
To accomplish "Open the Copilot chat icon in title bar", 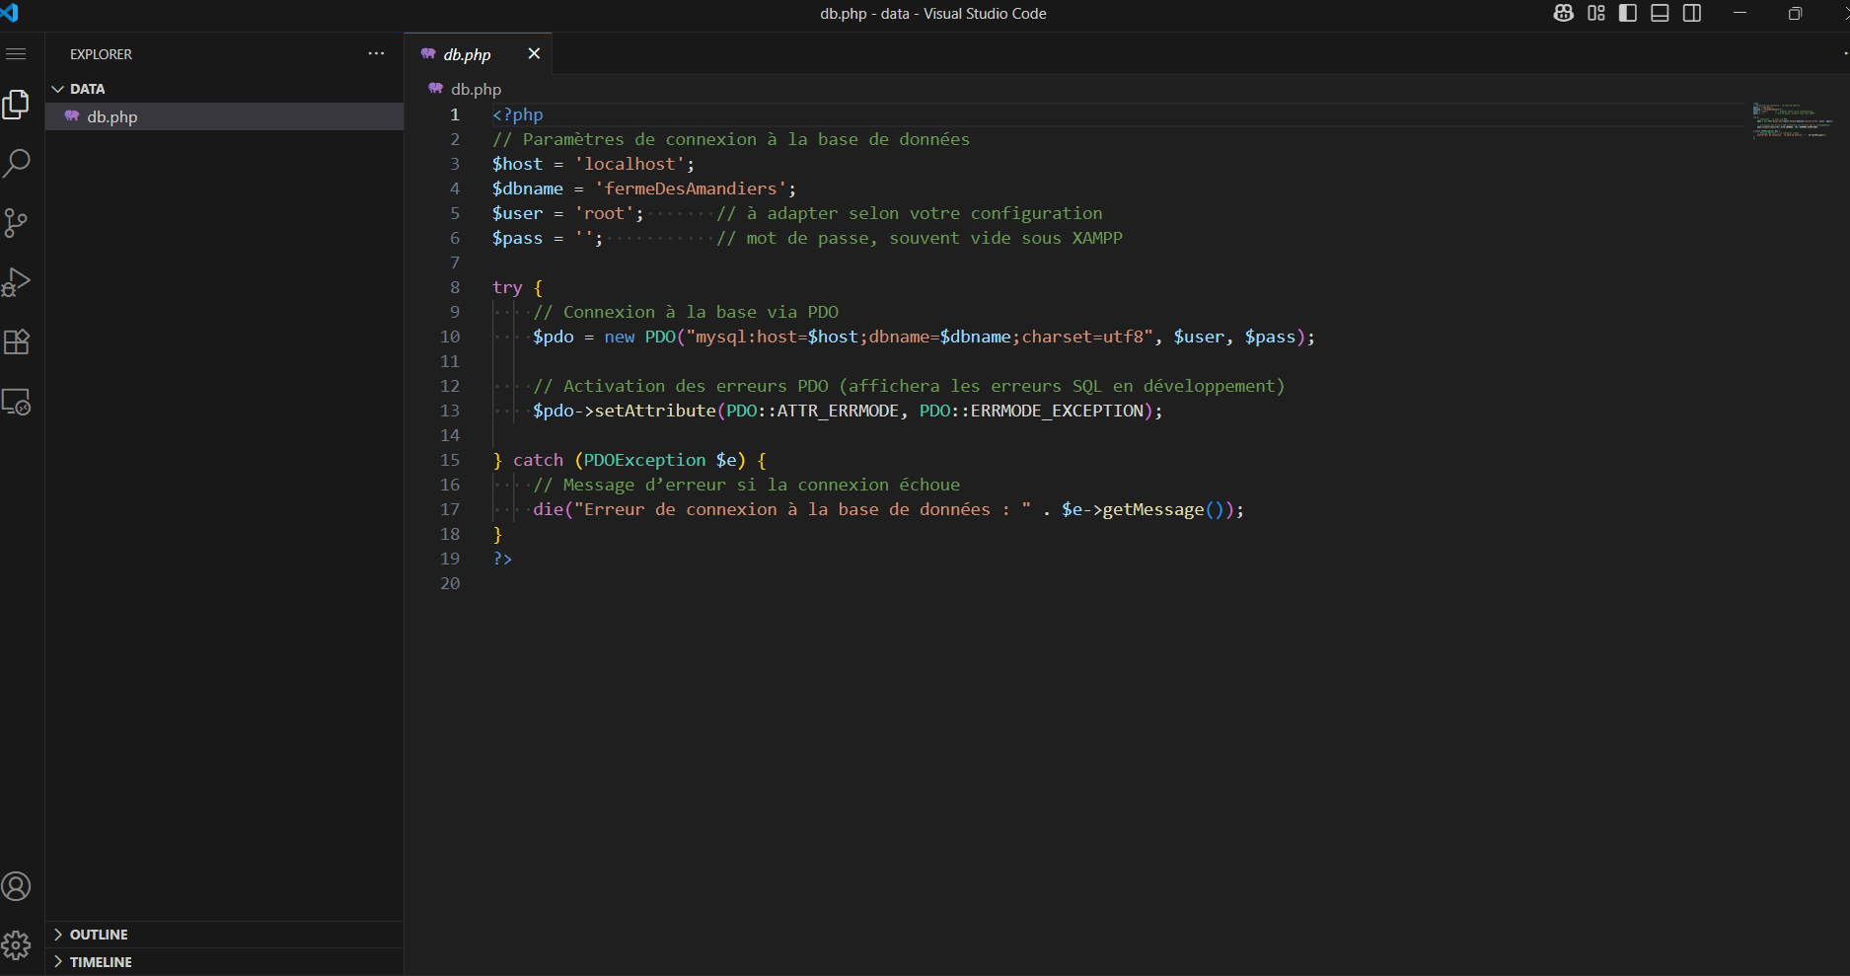I will [1563, 13].
